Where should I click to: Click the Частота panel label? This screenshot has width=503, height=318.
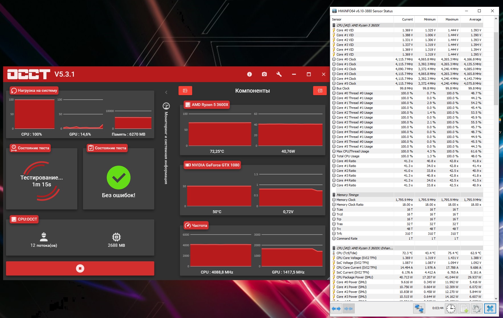pos(196,225)
